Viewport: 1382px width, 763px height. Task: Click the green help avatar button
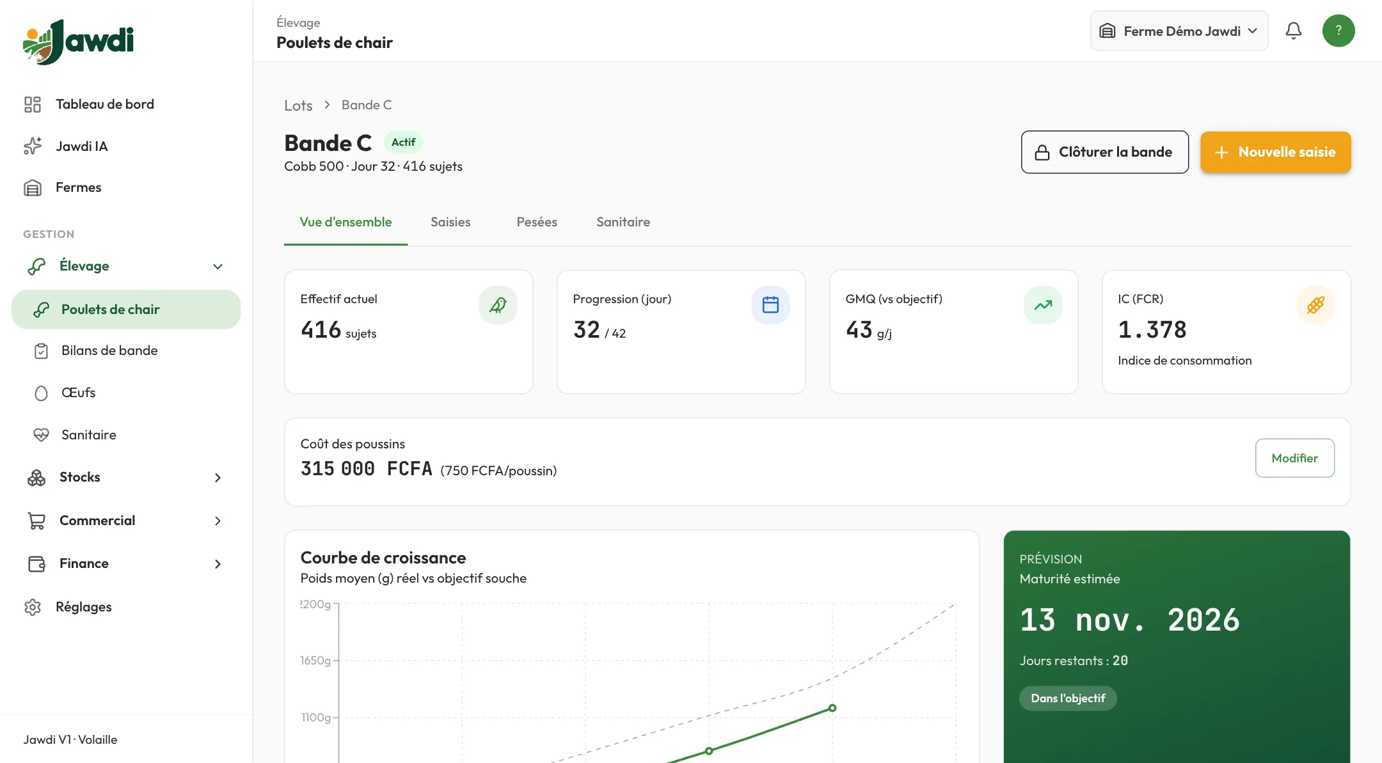click(x=1338, y=31)
